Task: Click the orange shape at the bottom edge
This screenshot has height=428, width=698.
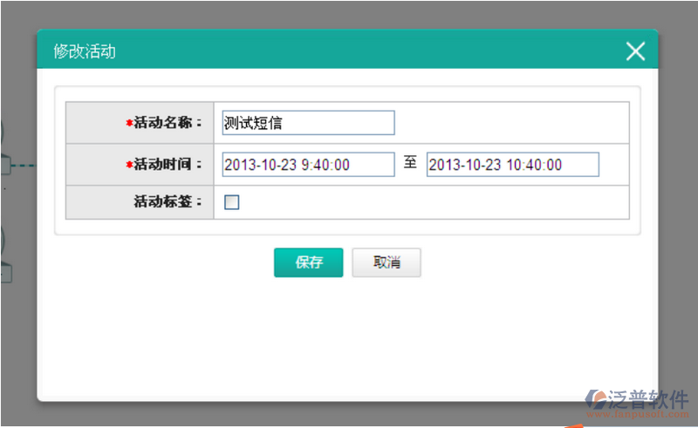Action: [571, 425]
